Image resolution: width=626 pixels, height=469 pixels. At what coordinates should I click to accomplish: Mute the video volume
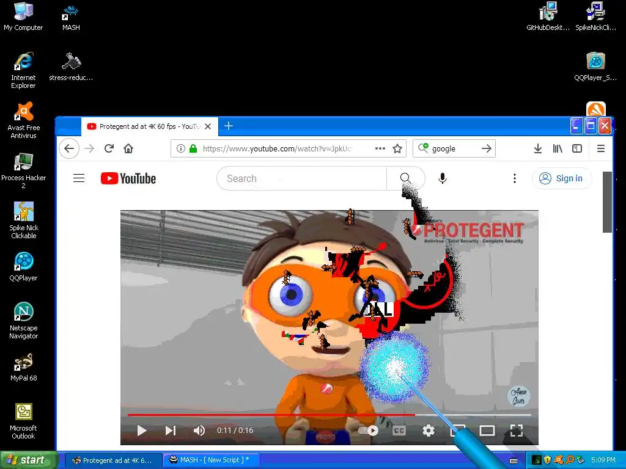(199, 431)
